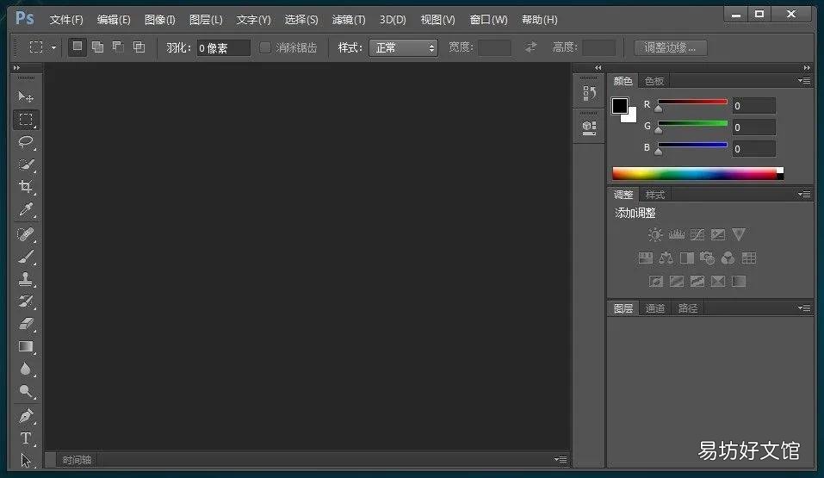824x478 pixels.
Task: Collapse the right panels to icons
Action: point(807,68)
